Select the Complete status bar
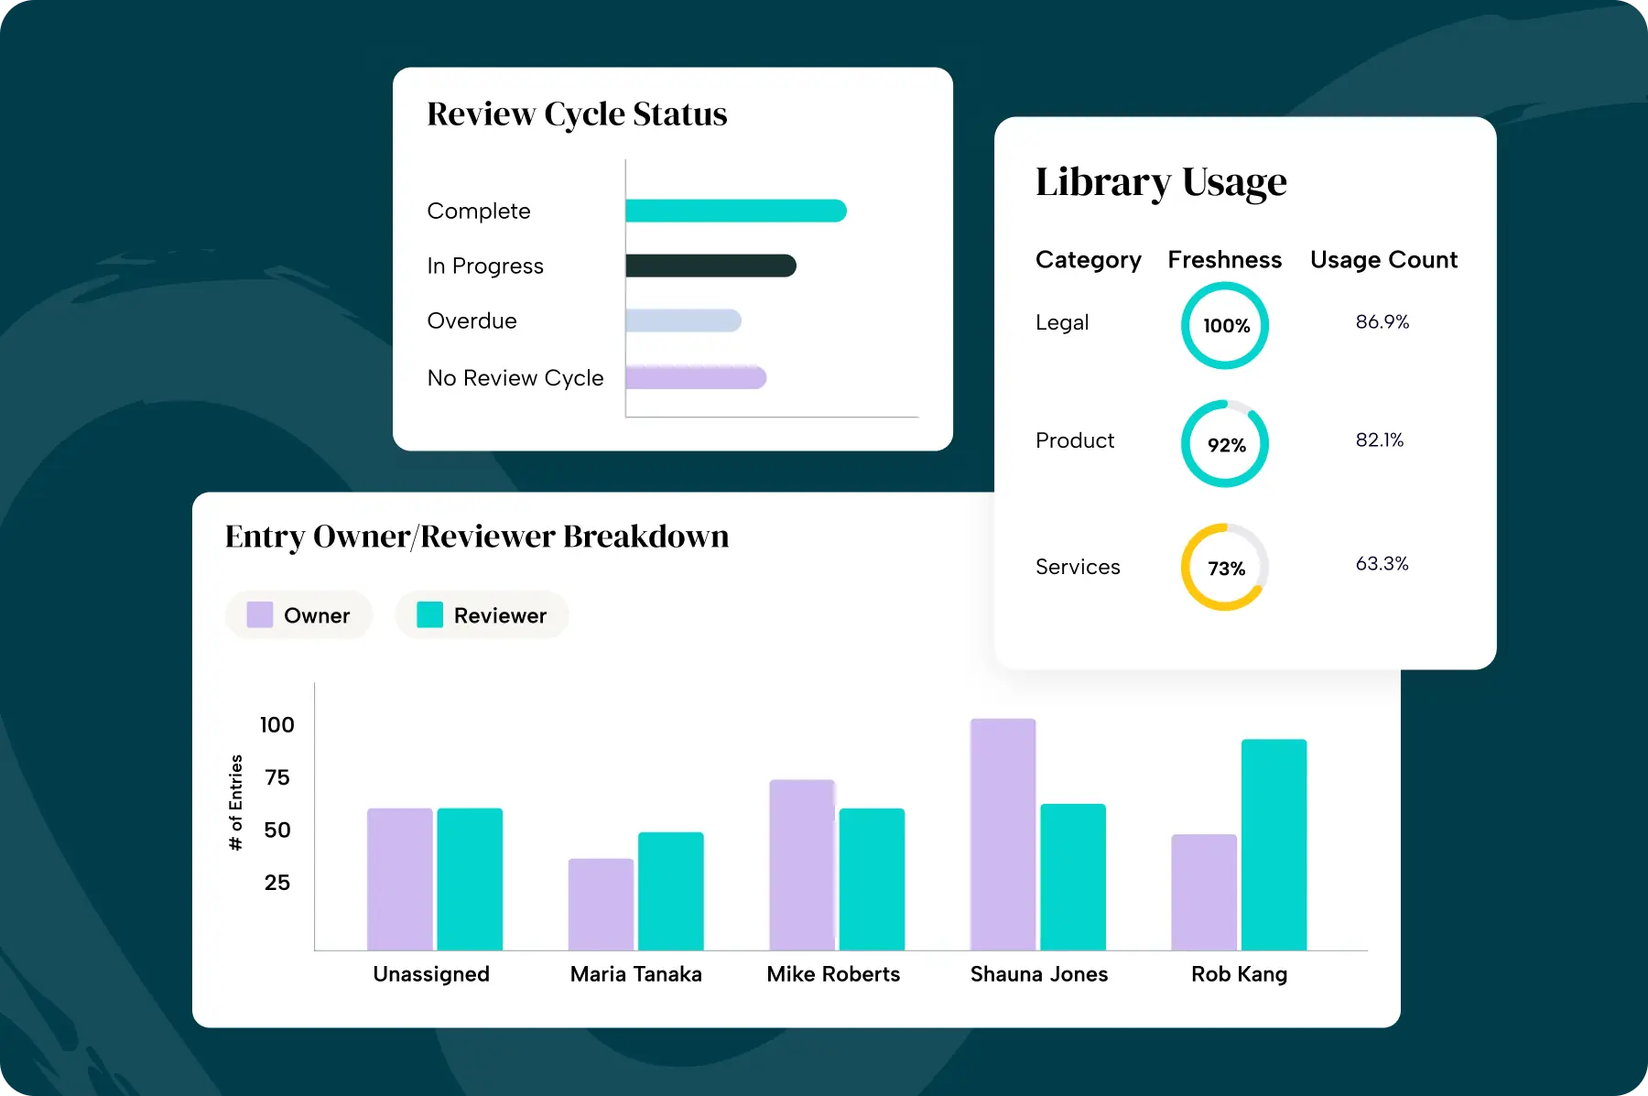 735,211
